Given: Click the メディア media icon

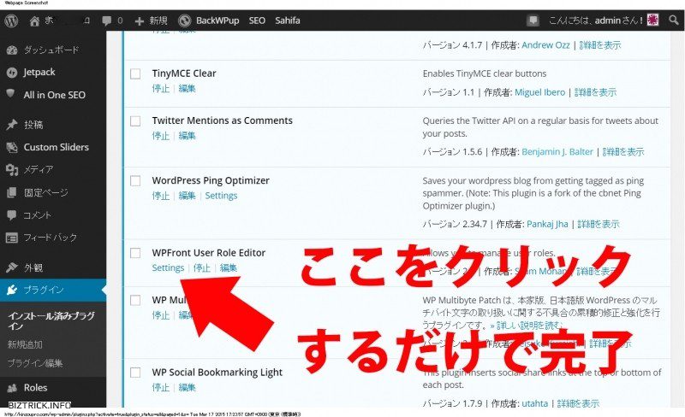Looking at the screenshot, I should tap(12, 170).
